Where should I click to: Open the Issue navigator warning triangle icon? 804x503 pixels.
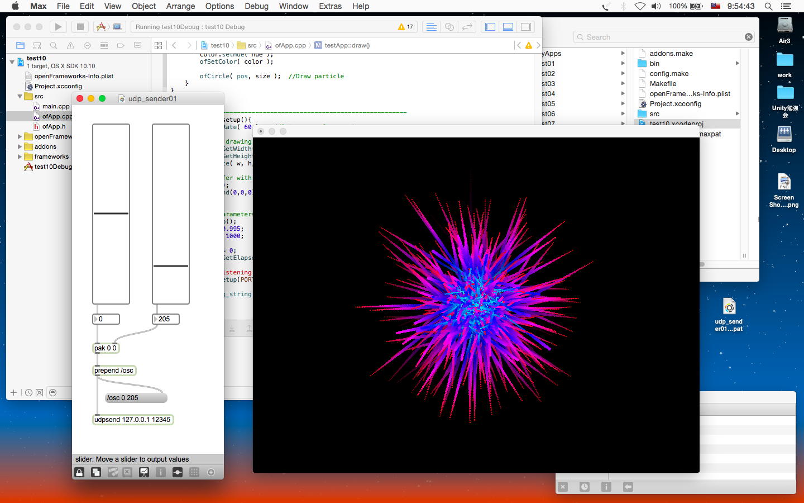(70, 45)
